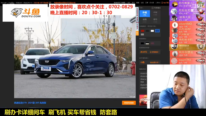Open 配置 specs in top navigation
The height and width of the screenshot is (116, 206).
[138, 3]
